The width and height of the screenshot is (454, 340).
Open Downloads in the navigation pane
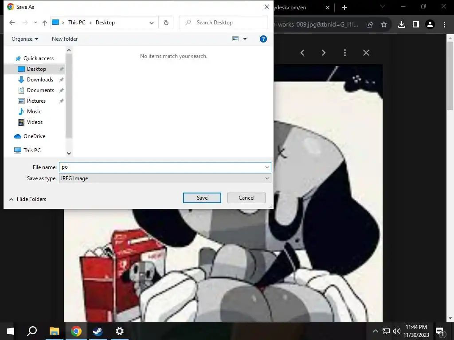40,80
